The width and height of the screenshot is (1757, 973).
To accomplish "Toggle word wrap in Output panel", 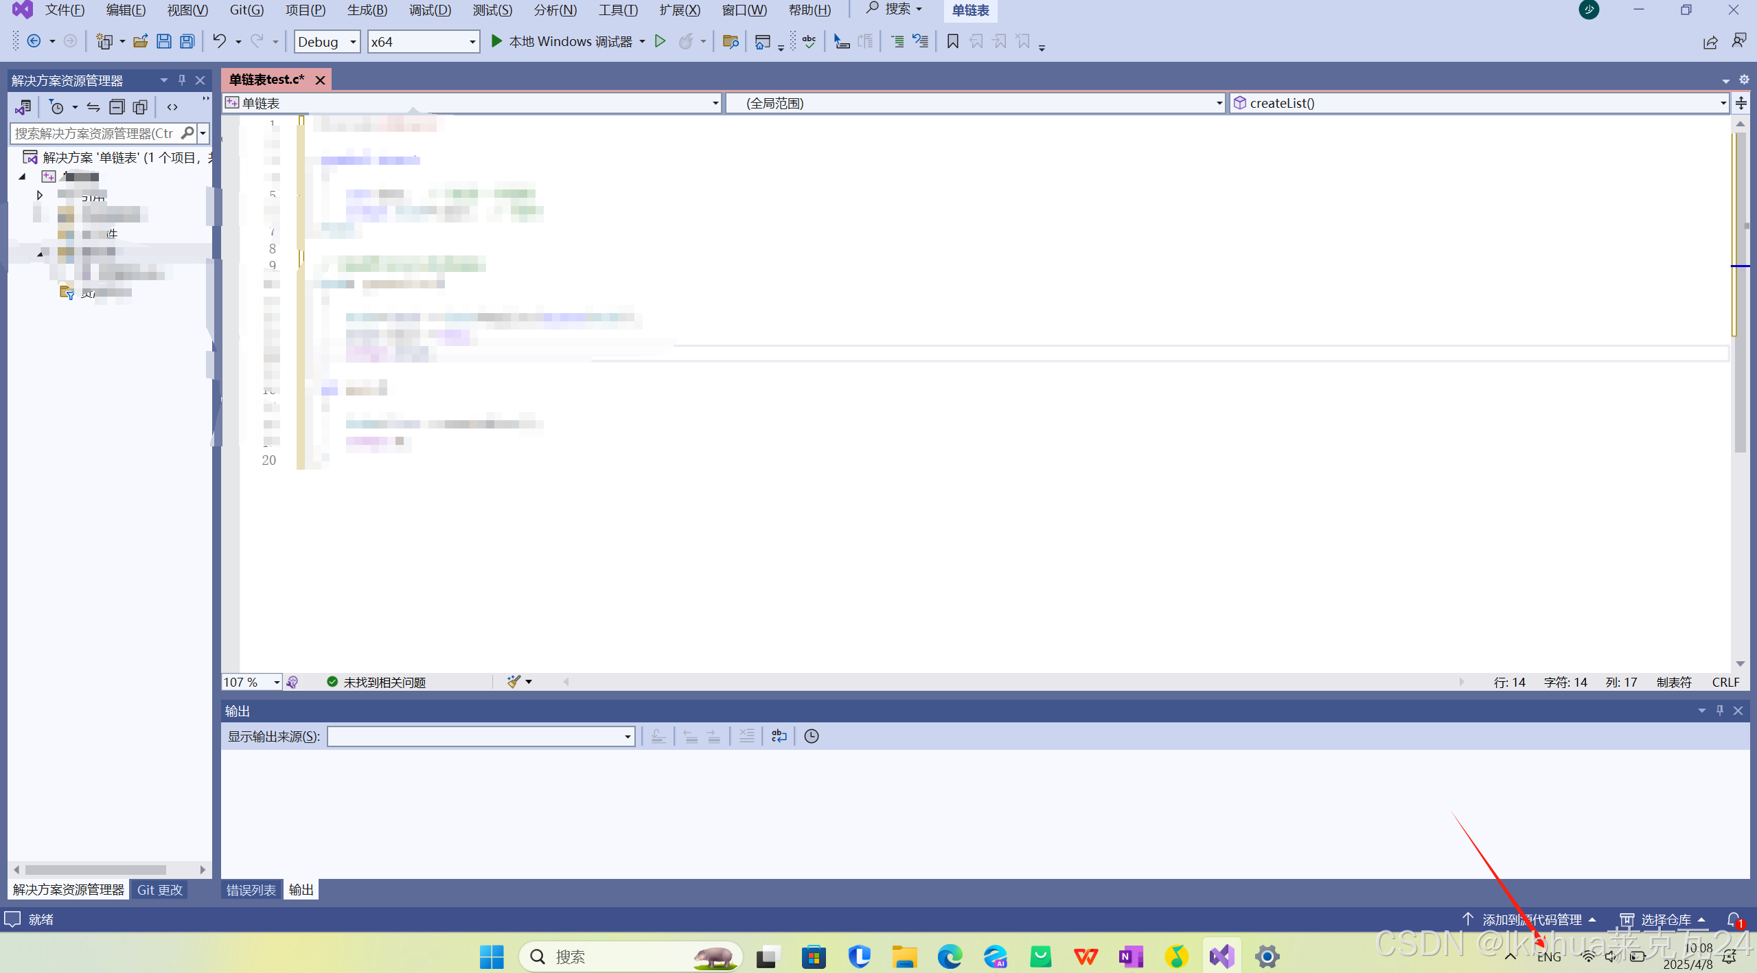I will (x=779, y=736).
